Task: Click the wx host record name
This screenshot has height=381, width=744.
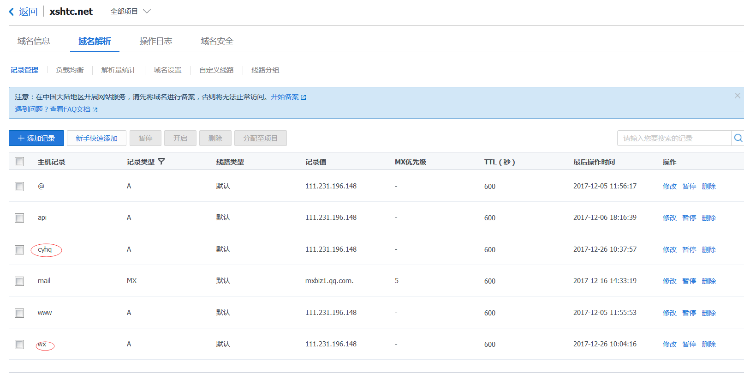Action: [42, 344]
